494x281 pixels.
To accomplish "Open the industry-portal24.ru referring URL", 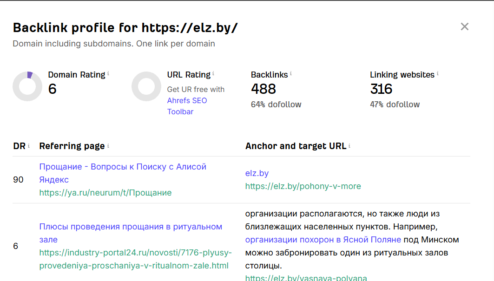I will coord(136,259).
